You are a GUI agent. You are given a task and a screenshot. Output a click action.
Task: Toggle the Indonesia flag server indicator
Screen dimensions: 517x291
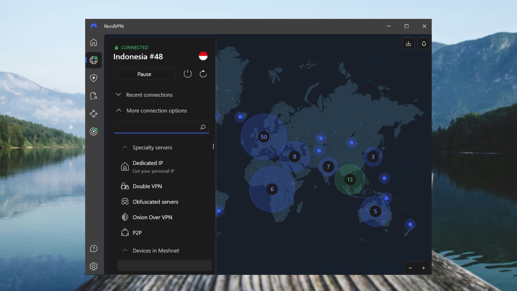[x=203, y=56]
